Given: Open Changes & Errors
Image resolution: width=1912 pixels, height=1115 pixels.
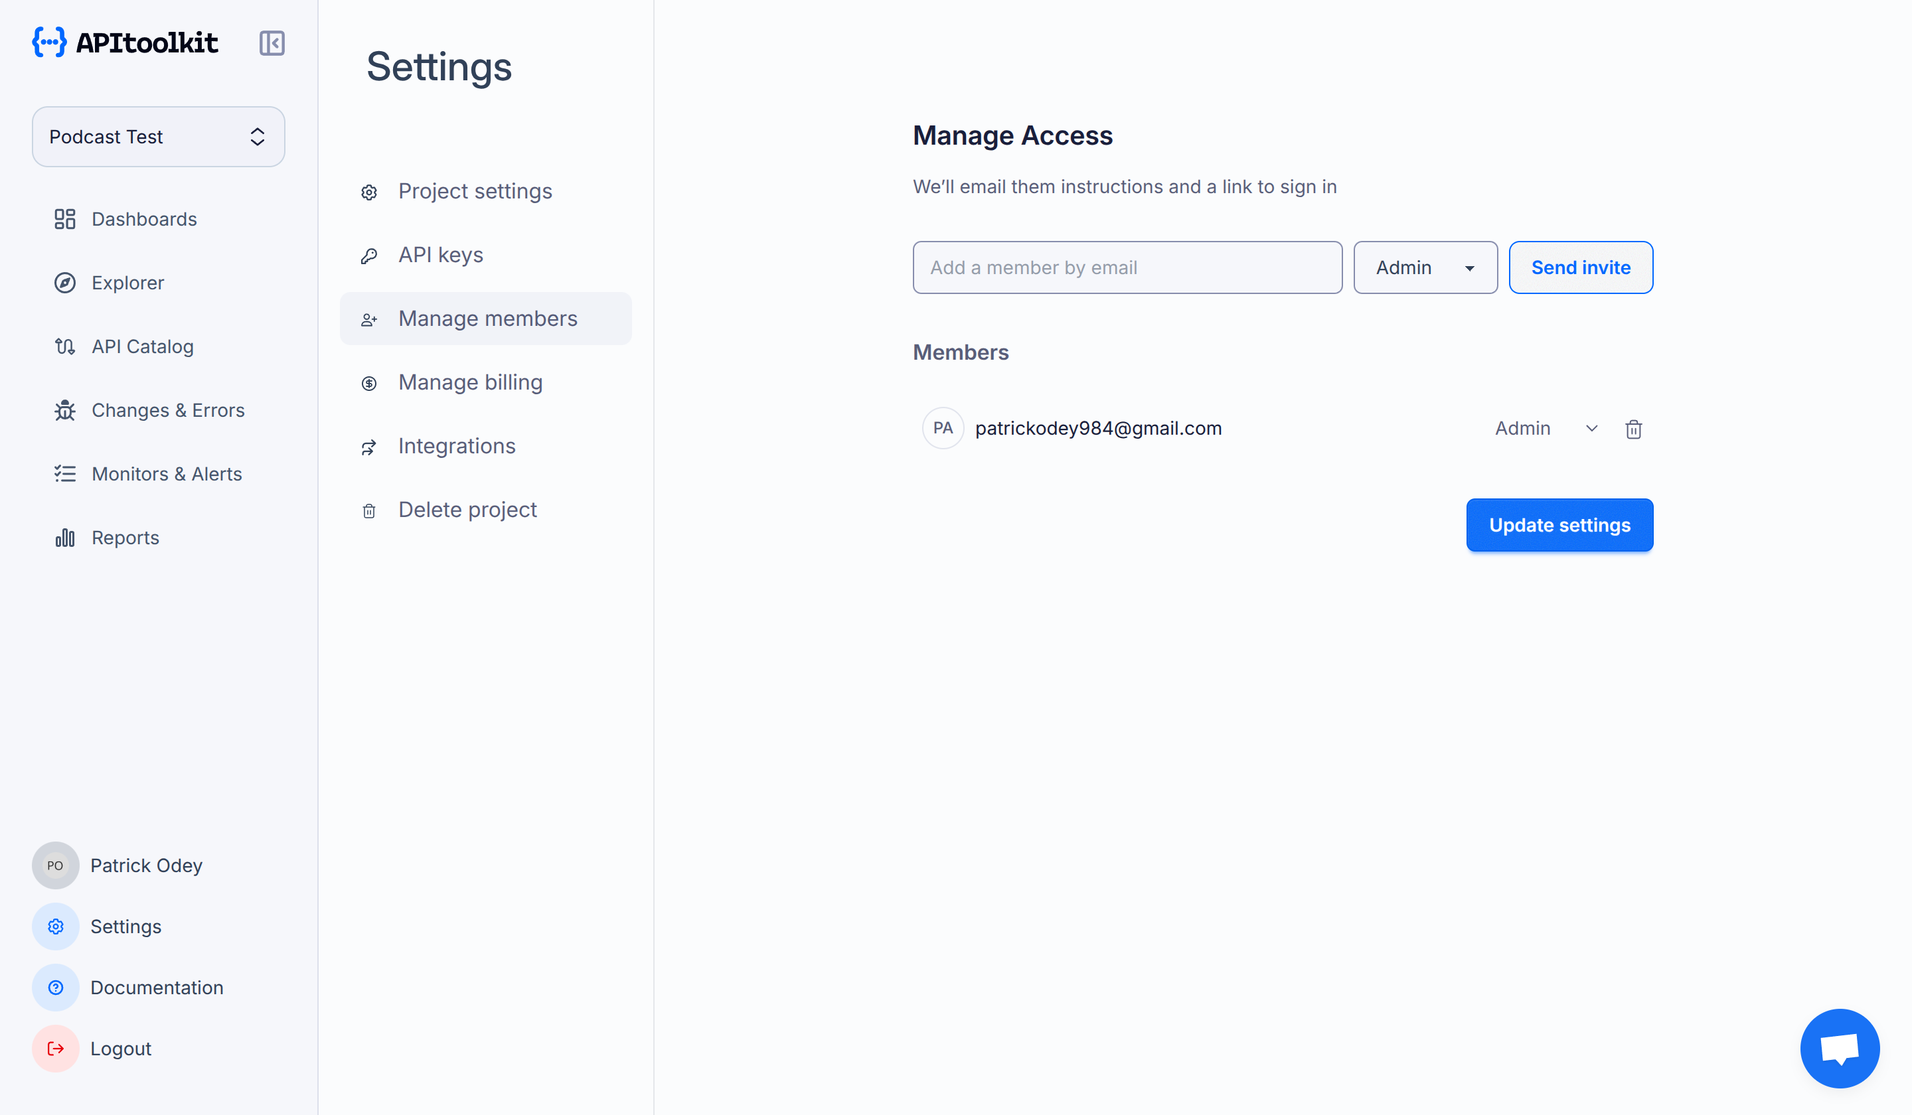Looking at the screenshot, I should [x=167, y=409].
